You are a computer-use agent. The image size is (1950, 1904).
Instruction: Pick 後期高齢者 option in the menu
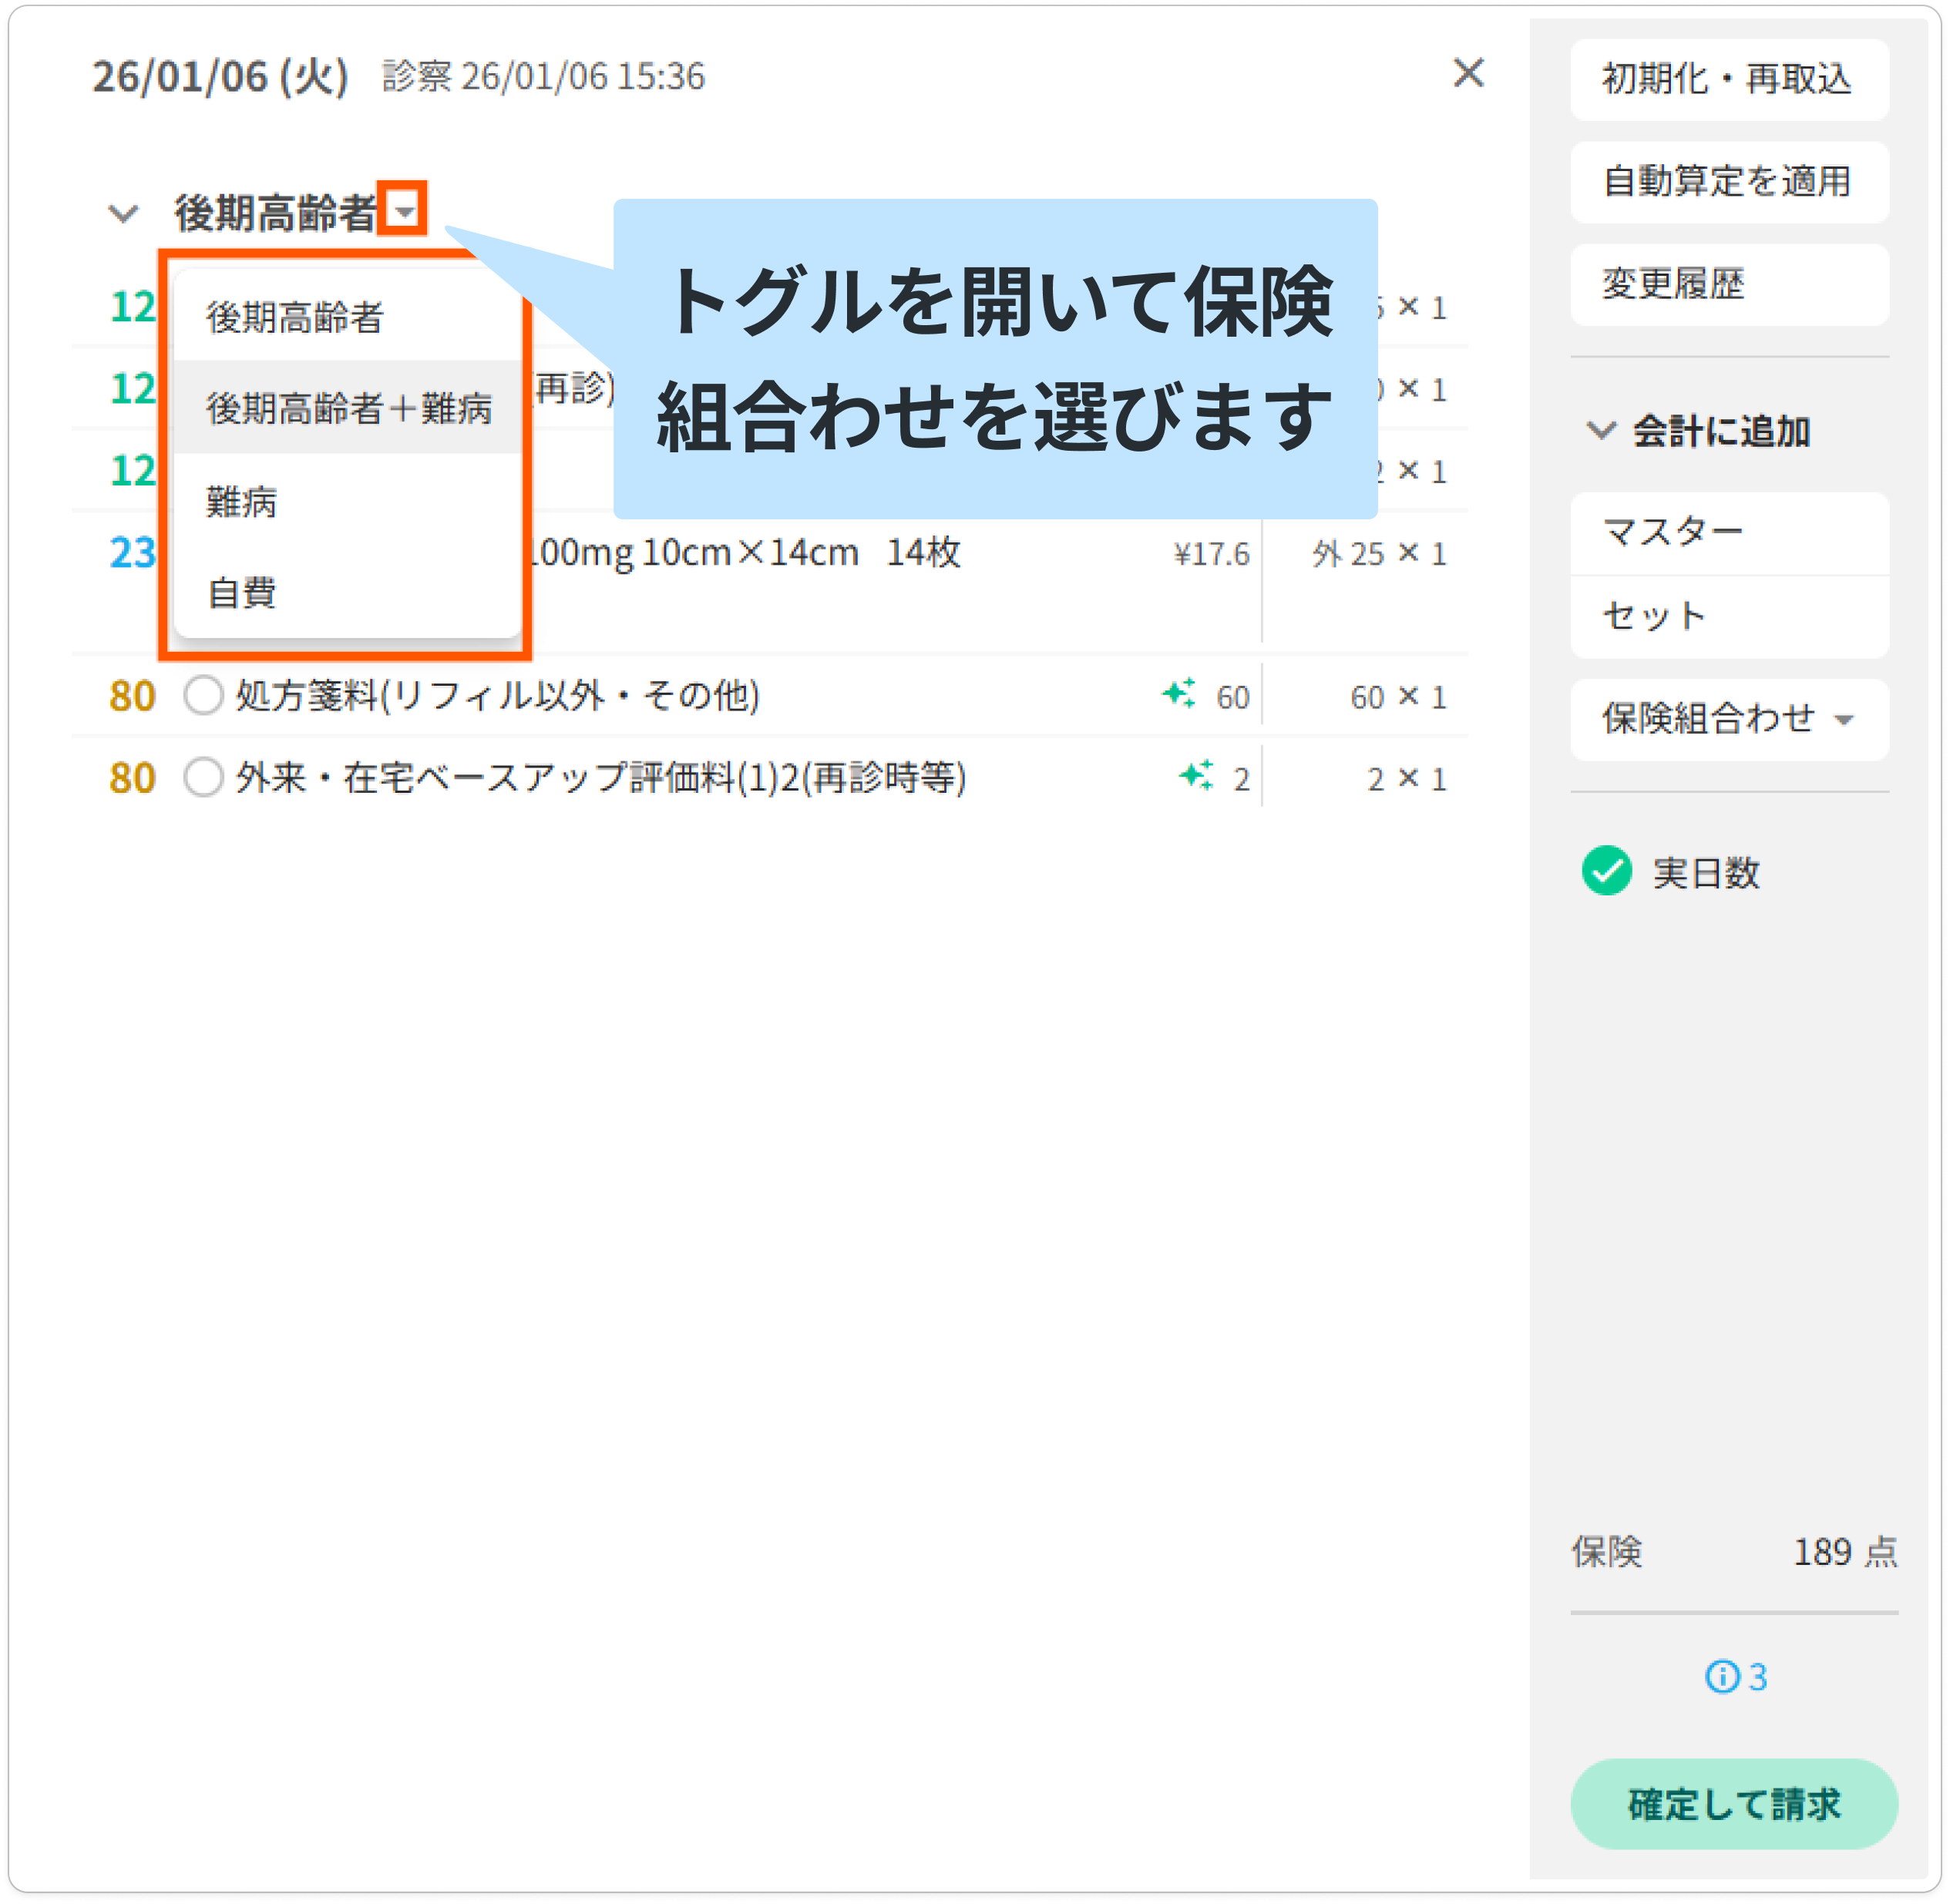pos(295,317)
